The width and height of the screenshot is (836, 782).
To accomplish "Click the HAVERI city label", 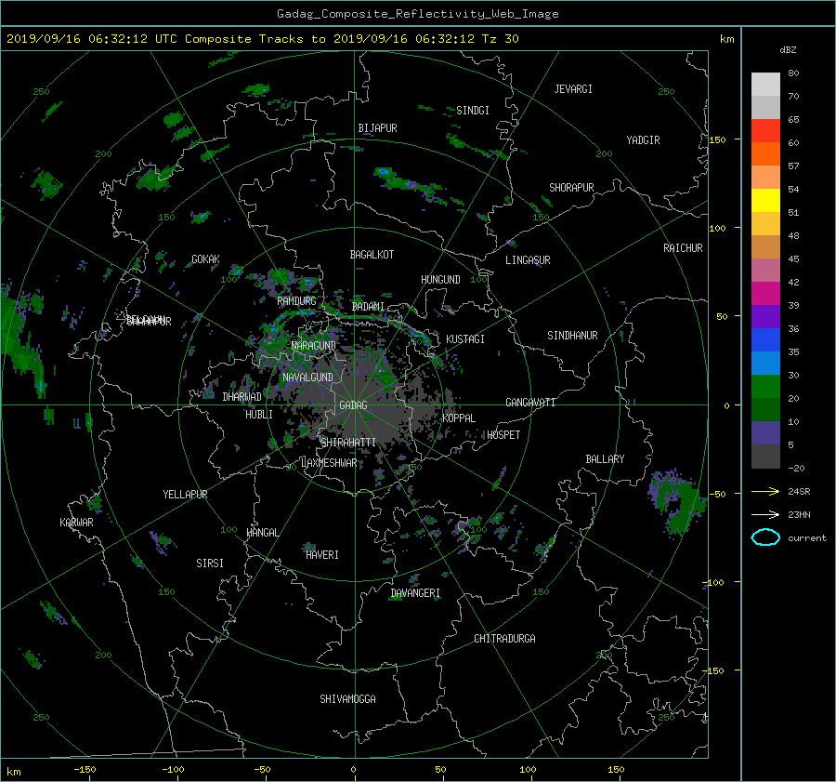I will pyautogui.click(x=322, y=555).
